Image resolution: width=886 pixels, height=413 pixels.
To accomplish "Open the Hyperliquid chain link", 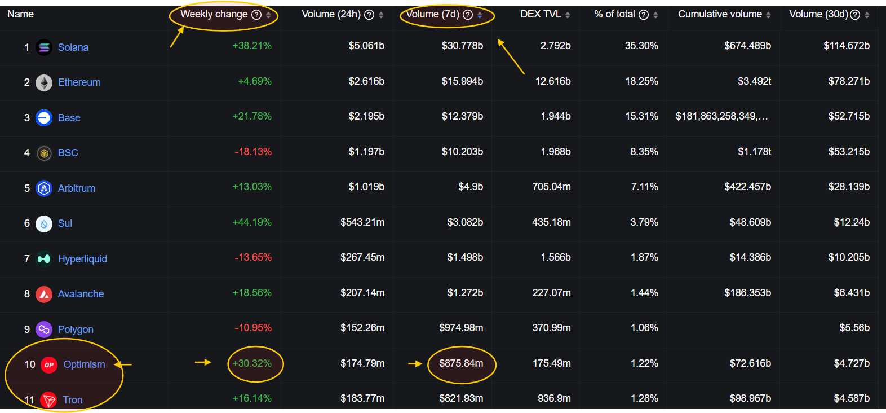I will click(82, 259).
